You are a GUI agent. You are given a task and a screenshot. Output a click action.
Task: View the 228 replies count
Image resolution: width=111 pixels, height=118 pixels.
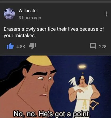(x=103, y=47)
